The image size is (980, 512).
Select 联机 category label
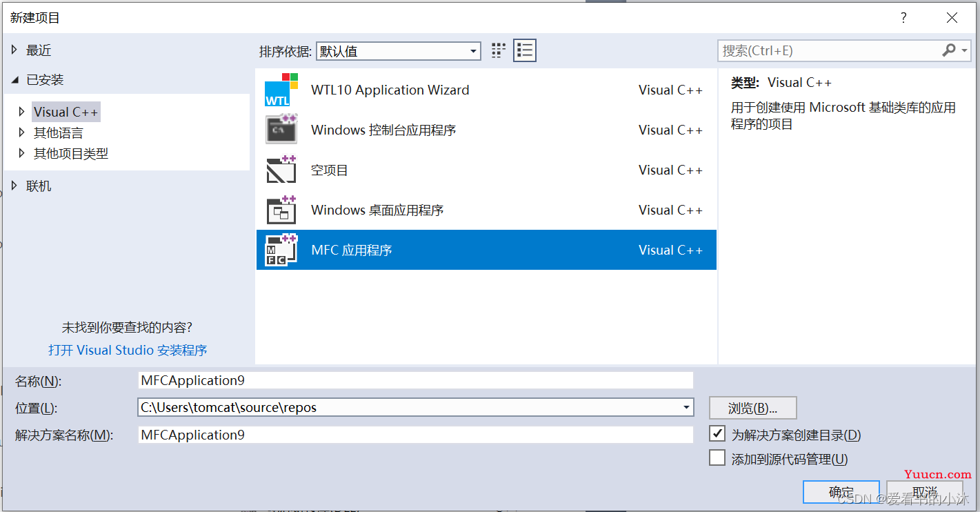point(39,186)
